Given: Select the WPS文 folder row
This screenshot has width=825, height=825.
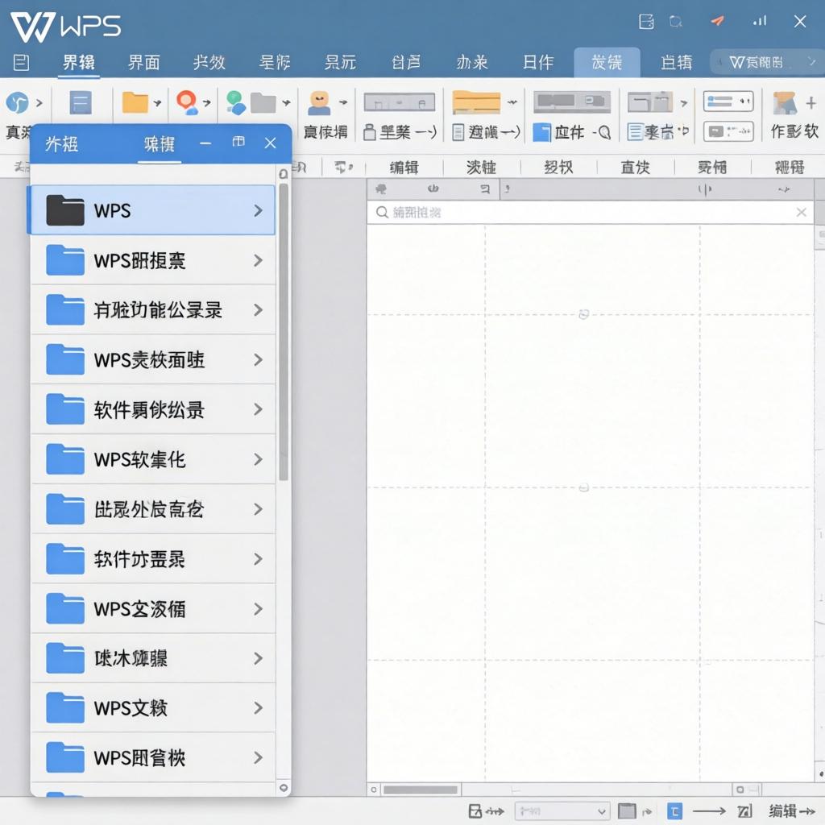Looking at the screenshot, I should (x=152, y=707).
